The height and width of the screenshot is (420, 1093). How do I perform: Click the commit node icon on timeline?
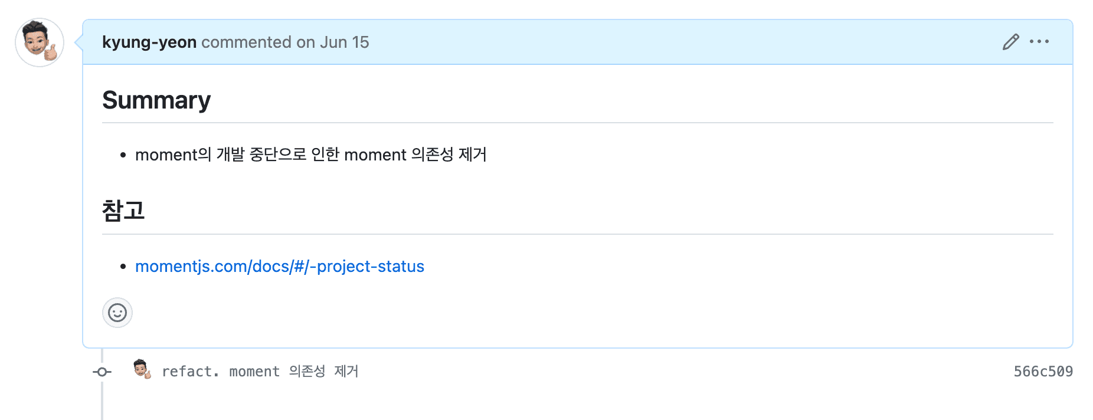click(102, 372)
